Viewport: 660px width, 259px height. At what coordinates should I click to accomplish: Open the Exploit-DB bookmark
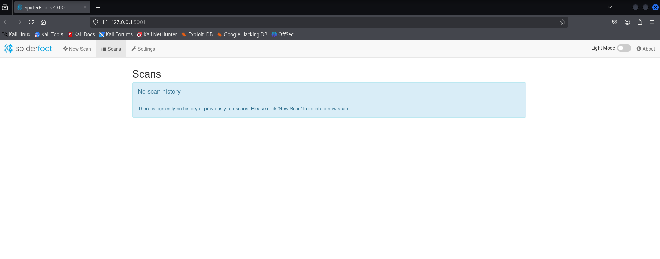(x=197, y=34)
